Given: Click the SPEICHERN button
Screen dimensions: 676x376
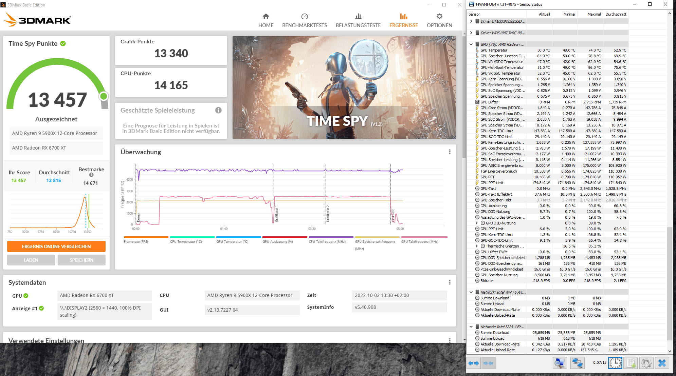Looking at the screenshot, I should [81, 260].
